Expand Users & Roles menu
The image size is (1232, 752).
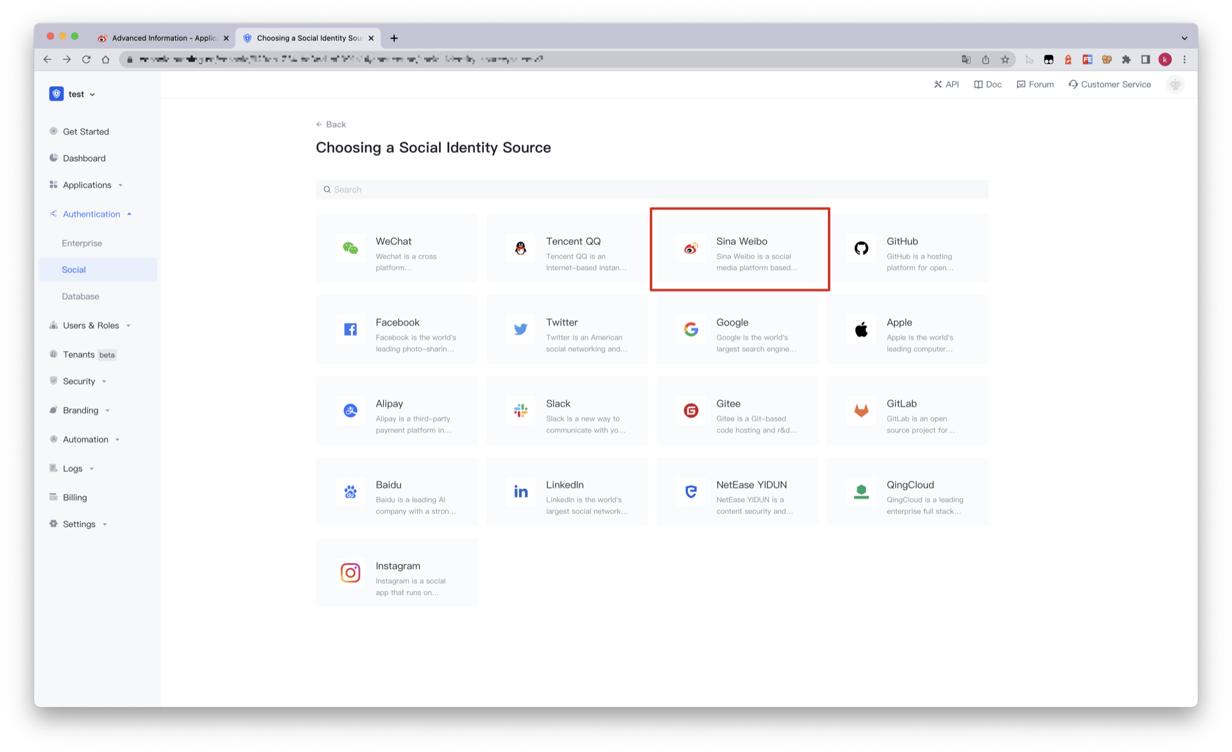[90, 326]
